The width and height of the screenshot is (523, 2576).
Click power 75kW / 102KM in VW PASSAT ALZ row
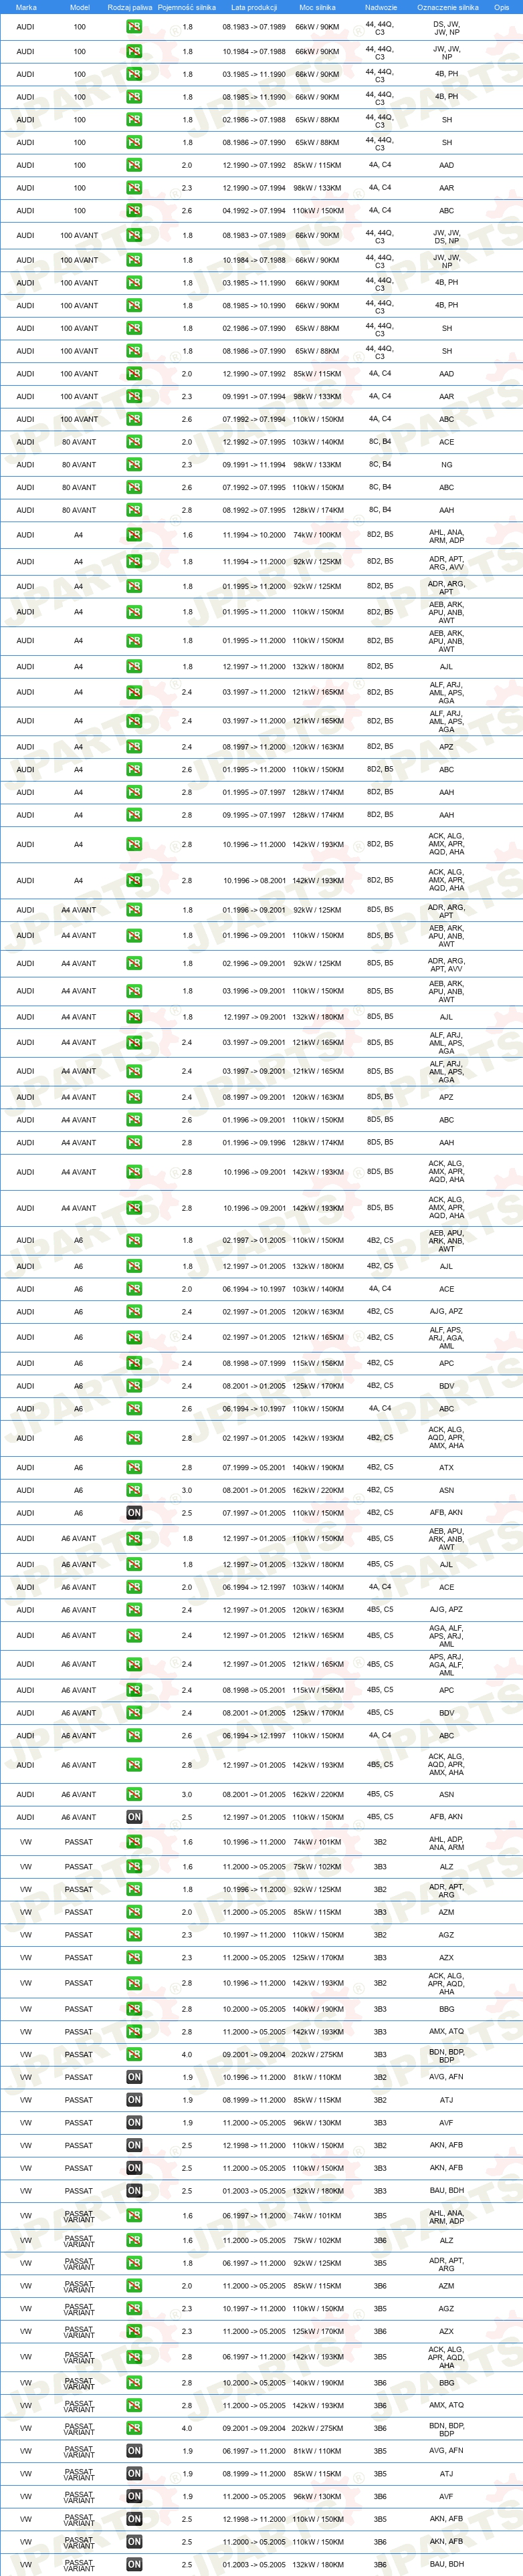point(318,1867)
